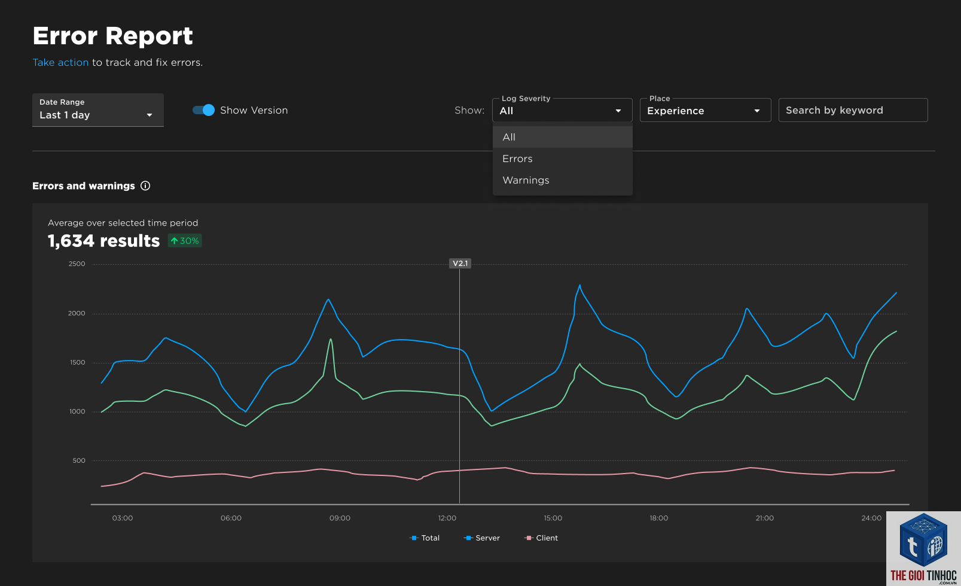Click the Error Report page title

pos(113,36)
